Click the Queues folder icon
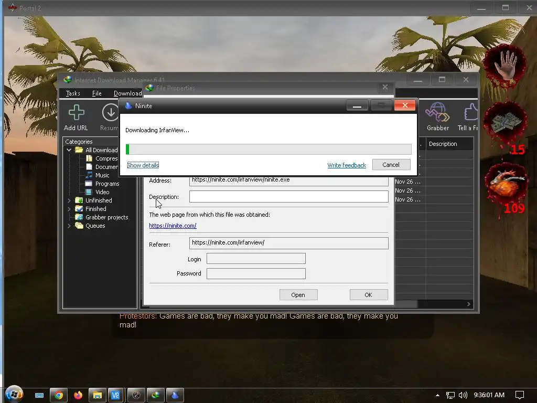 (79, 226)
